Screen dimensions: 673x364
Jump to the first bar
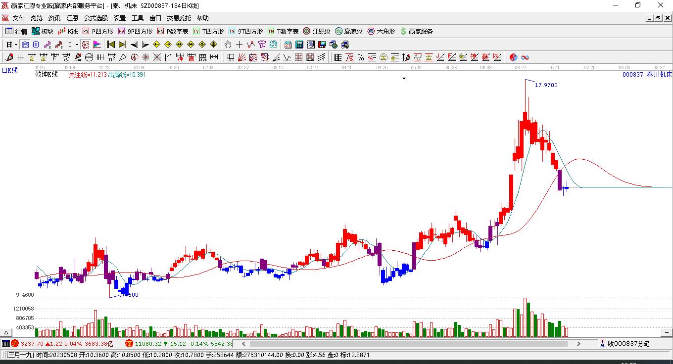pos(111,45)
